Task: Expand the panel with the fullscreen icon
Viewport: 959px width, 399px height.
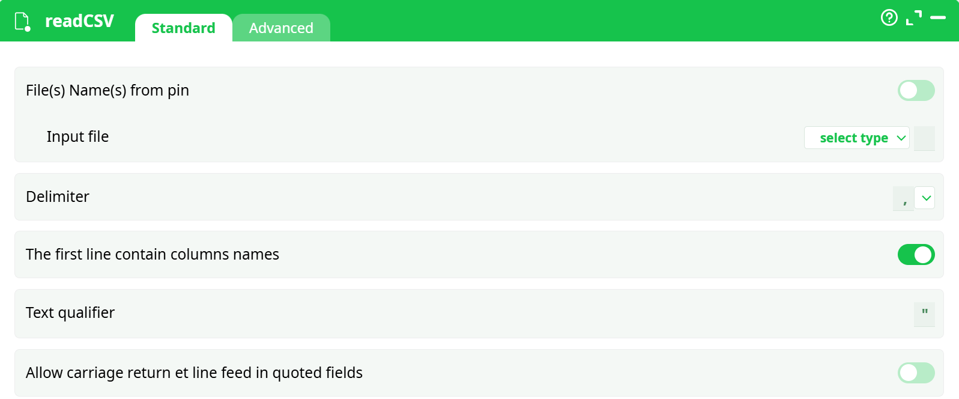Action: click(x=913, y=18)
